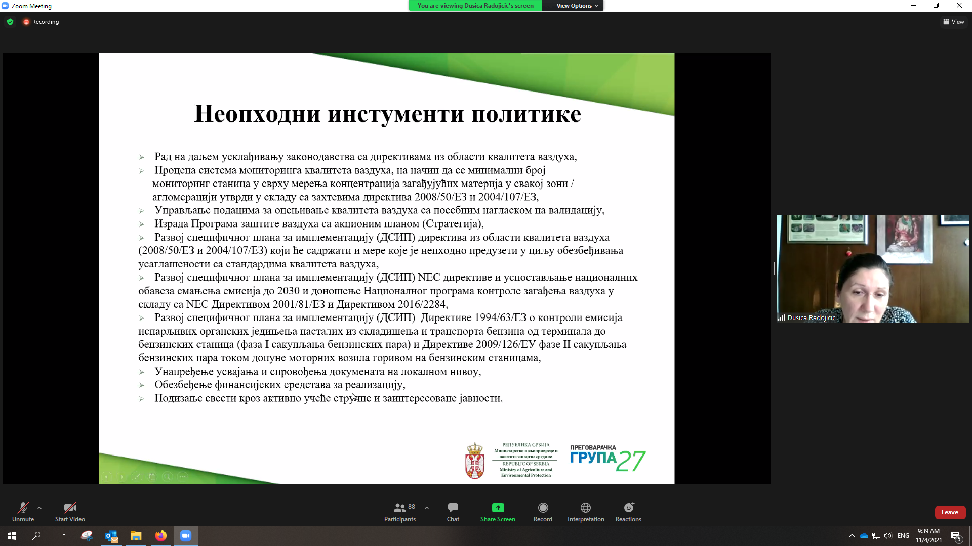Click the Zoom Meeting window title icon
Image resolution: width=972 pixels, height=546 pixels.
point(5,6)
